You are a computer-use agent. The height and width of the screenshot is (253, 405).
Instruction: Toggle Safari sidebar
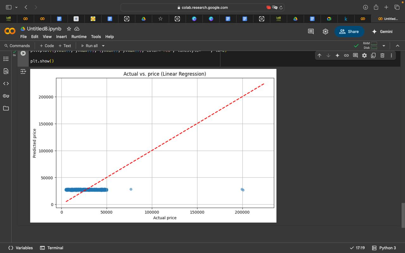coord(9,7)
